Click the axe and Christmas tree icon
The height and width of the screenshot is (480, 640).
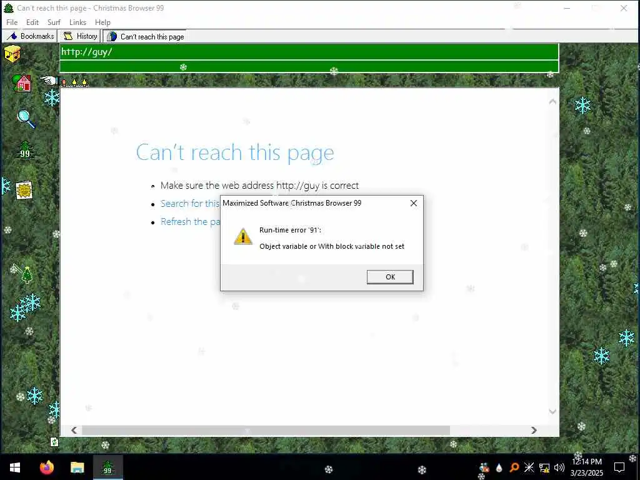tap(22, 274)
